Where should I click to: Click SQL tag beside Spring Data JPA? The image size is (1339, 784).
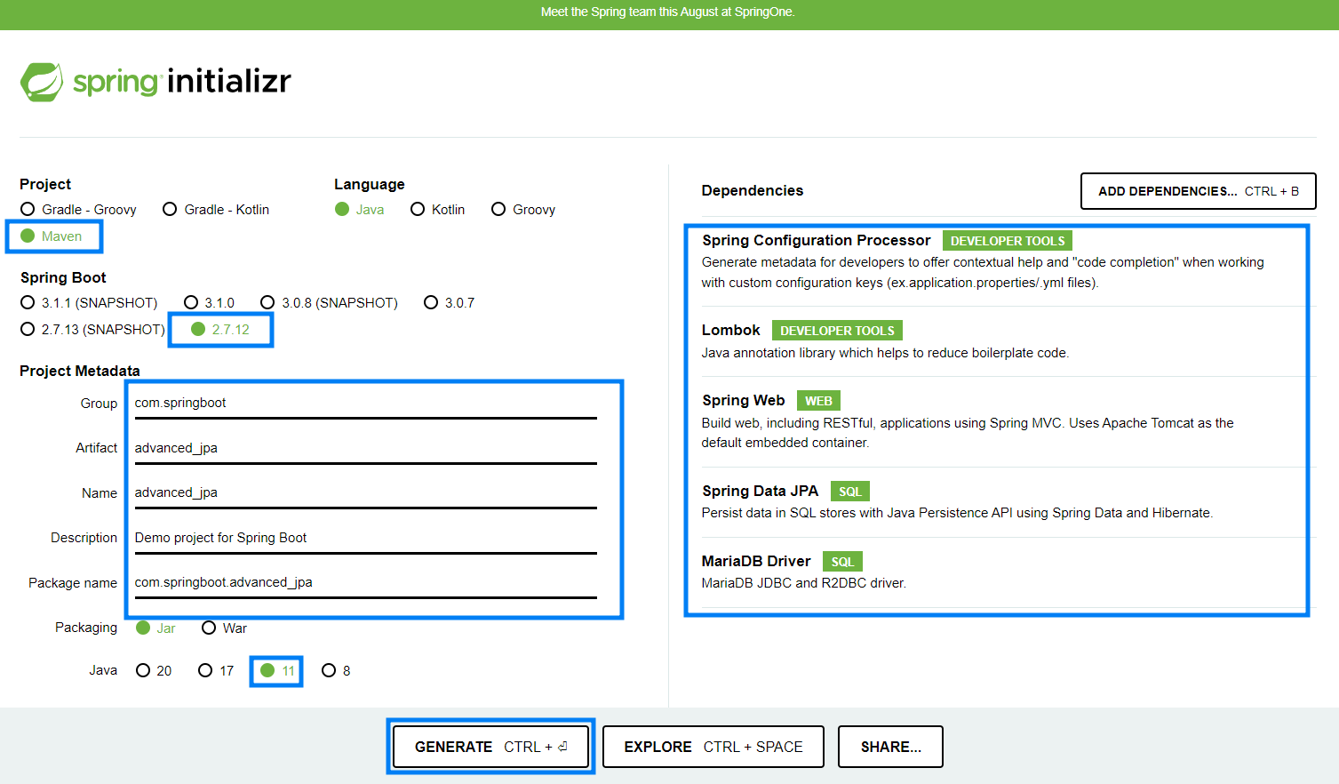pos(850,492)
